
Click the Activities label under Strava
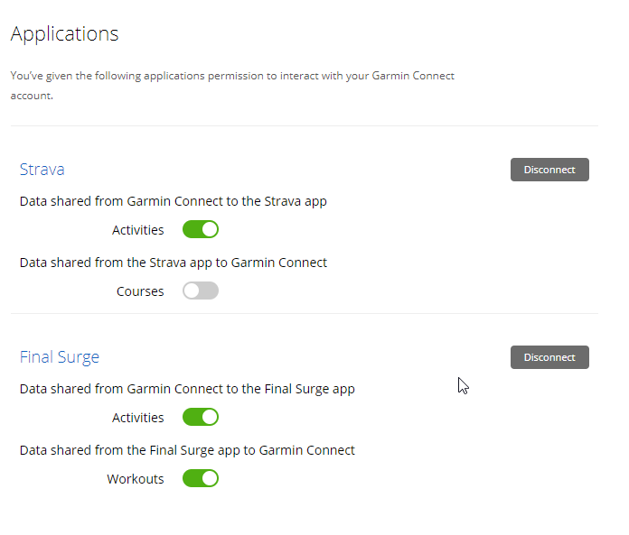138,230
